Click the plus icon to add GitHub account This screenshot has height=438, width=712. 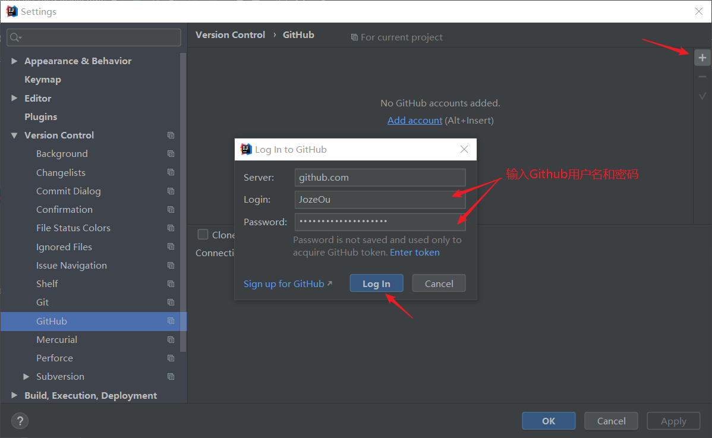702,58
